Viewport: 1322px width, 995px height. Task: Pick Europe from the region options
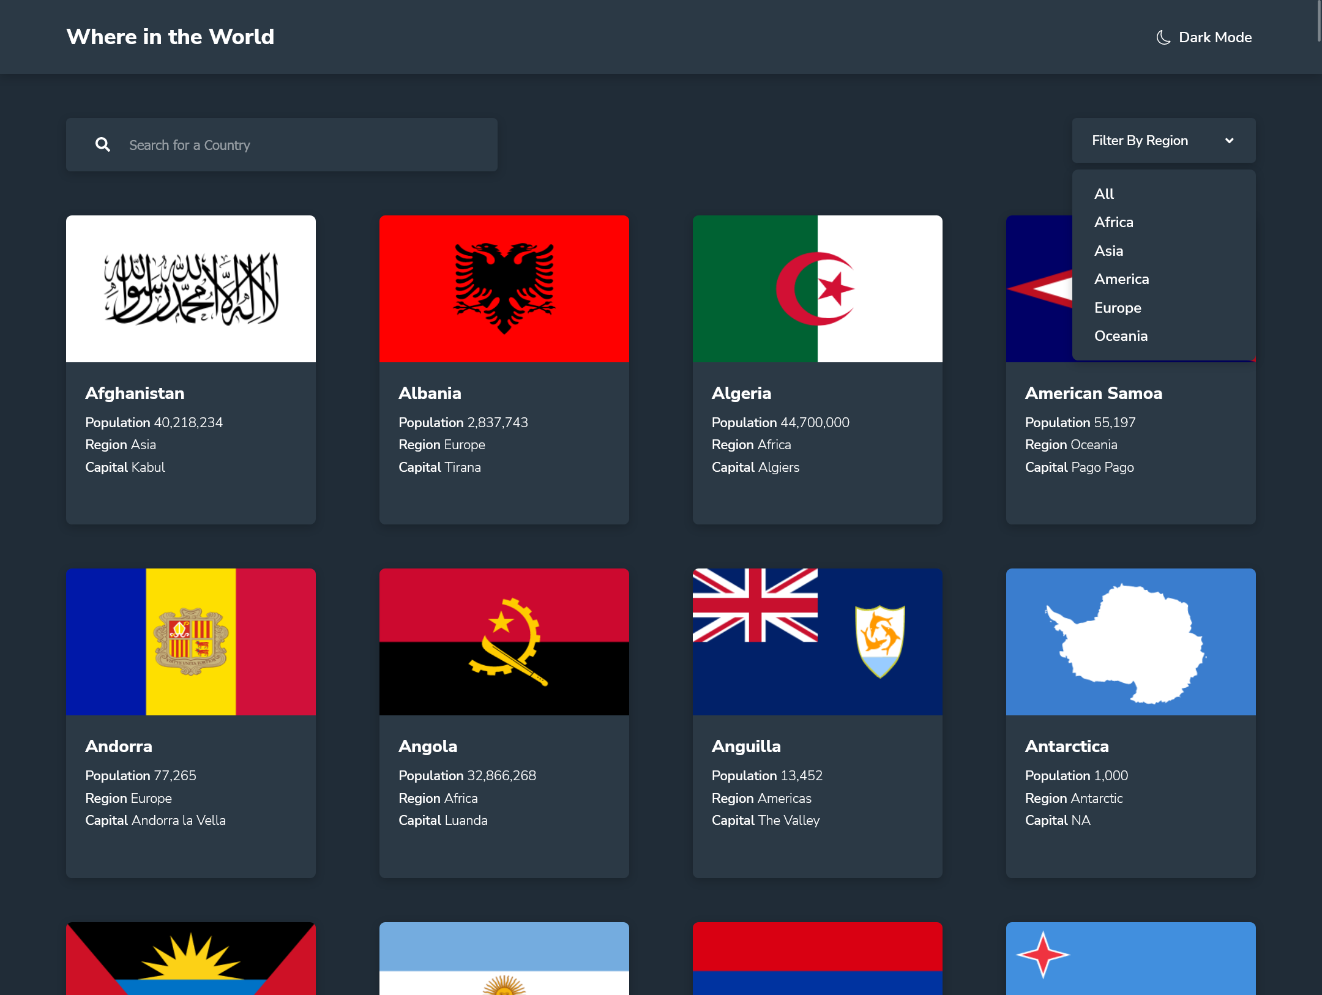(1118, 308)
